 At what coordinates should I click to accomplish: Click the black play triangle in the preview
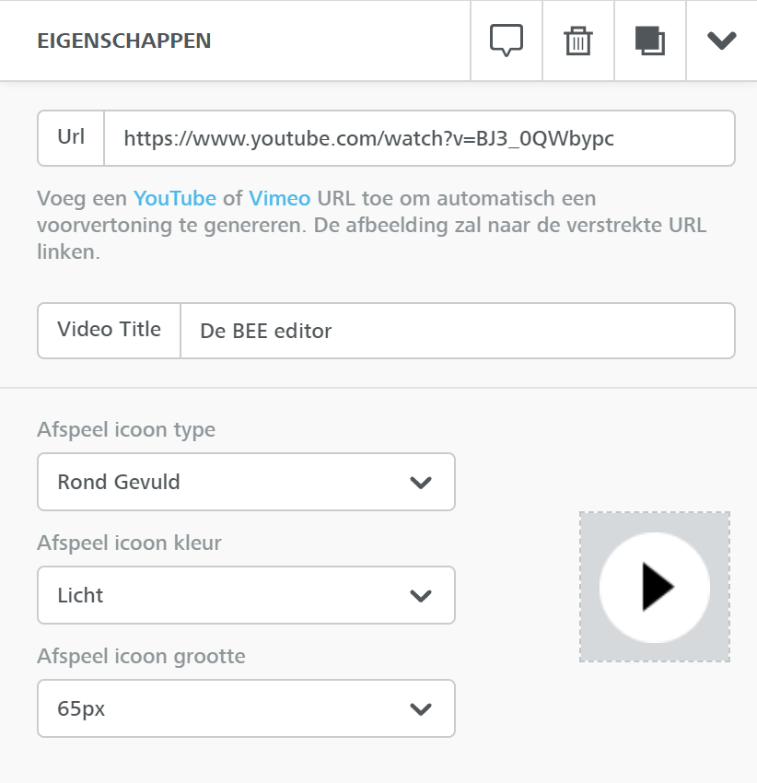pos(658,587)
